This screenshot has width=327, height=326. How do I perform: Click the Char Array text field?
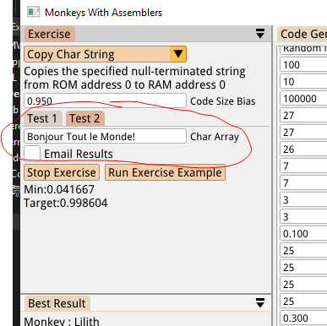(105, 136)
